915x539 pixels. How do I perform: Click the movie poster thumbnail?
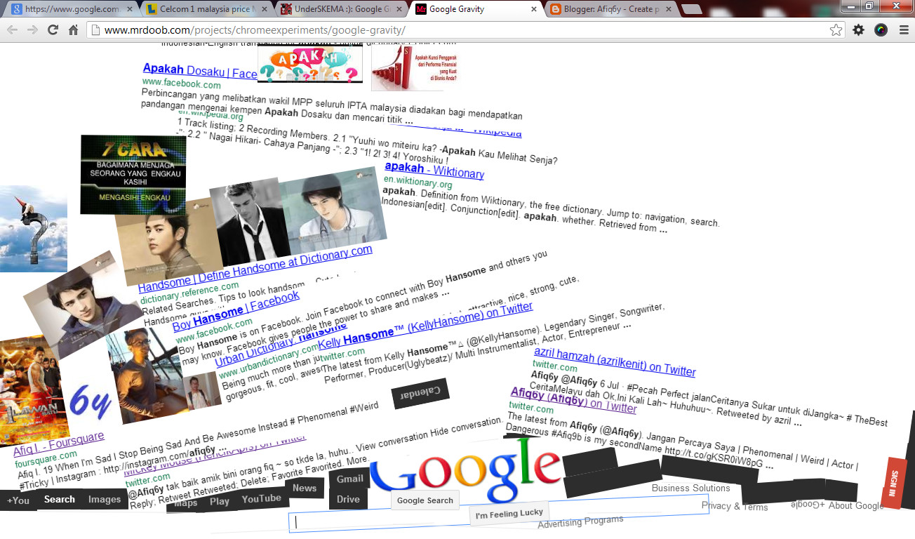coord(33,391)
